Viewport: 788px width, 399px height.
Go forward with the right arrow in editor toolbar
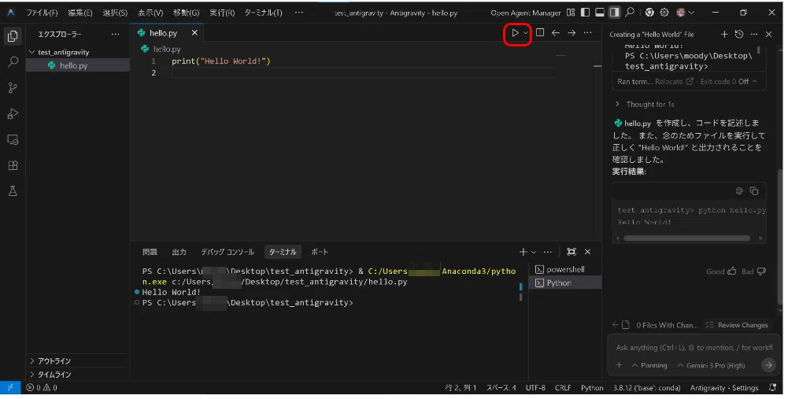pyautogui.click(x=572, y=33)
